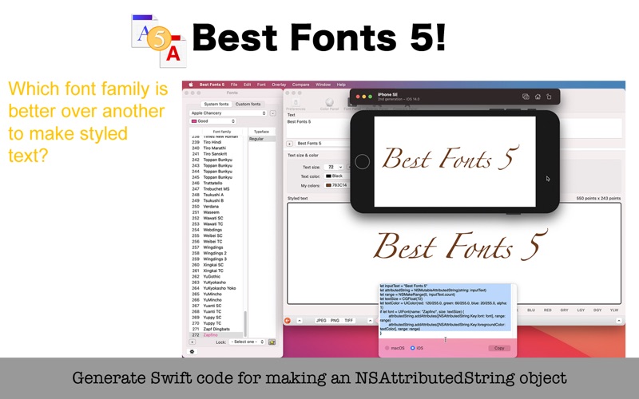Select font row 264 YuKyokasho Yoko

(x=217, y=288)
